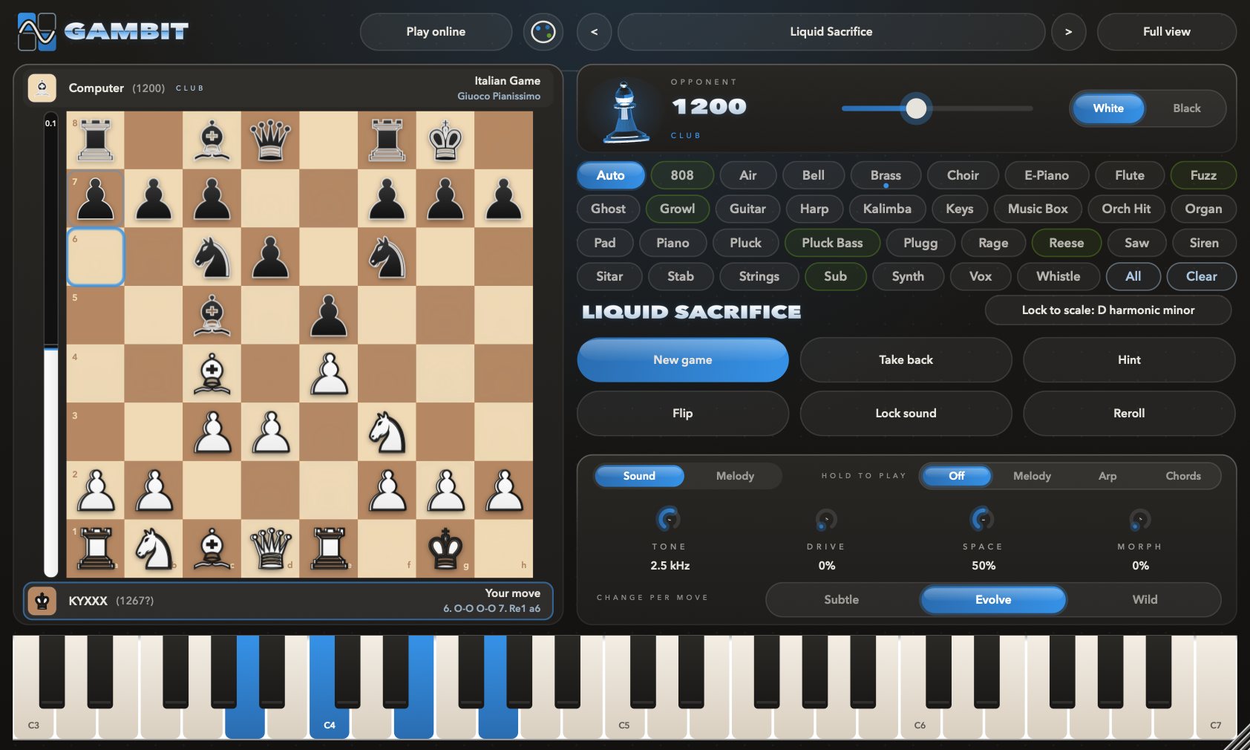Toggle the Auto instrument tag
This screenshot has height=750, width=1250.
click(x=610, y=175)
